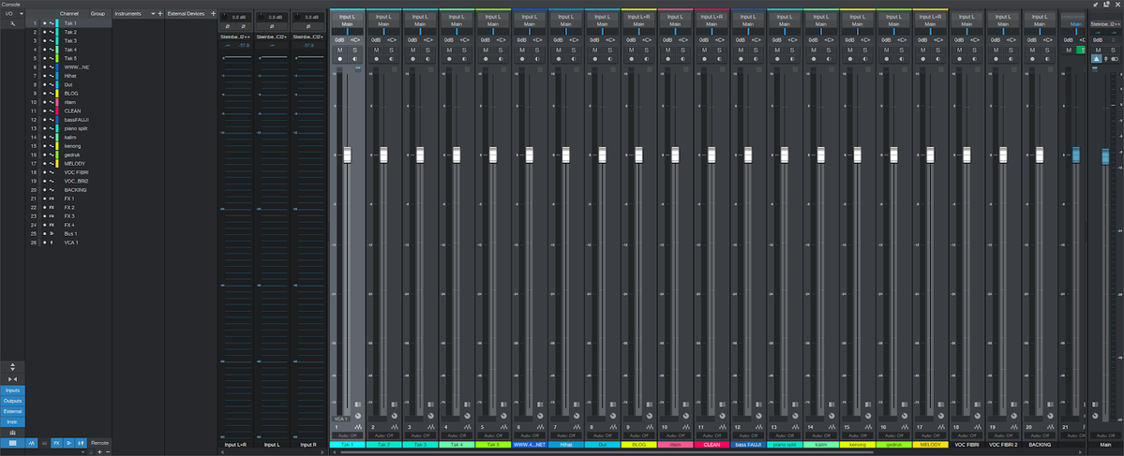The image size is (1124, 456).
Task: Open the I/O dropdown arrow
Action: tap(21, 14)
